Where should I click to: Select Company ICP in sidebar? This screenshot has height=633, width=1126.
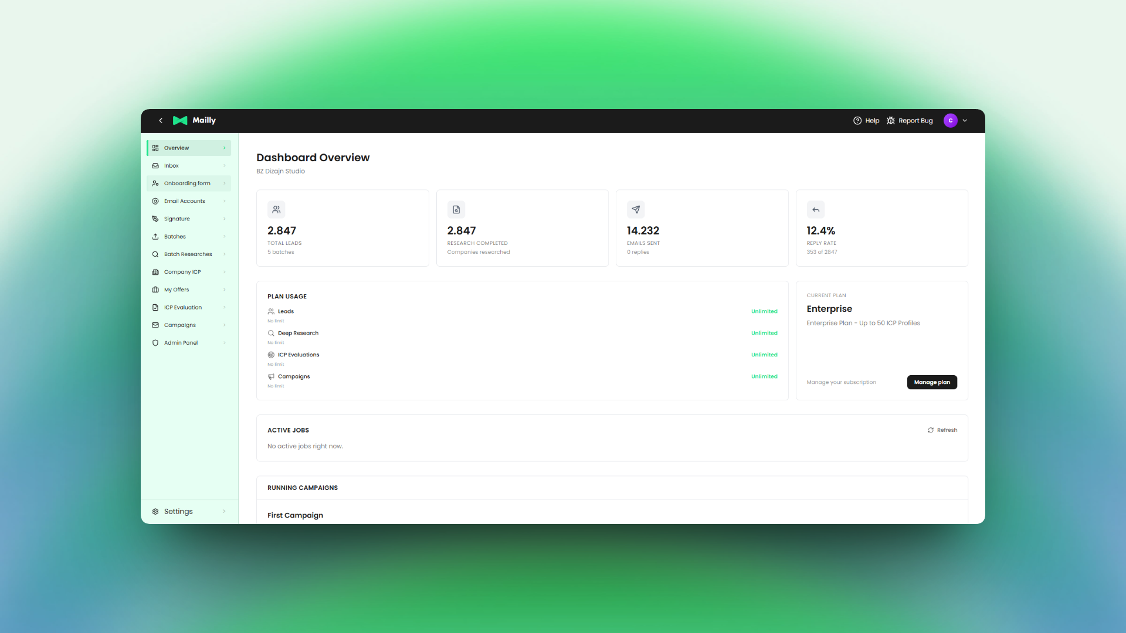pyautogui.click(x=182, y=272)
